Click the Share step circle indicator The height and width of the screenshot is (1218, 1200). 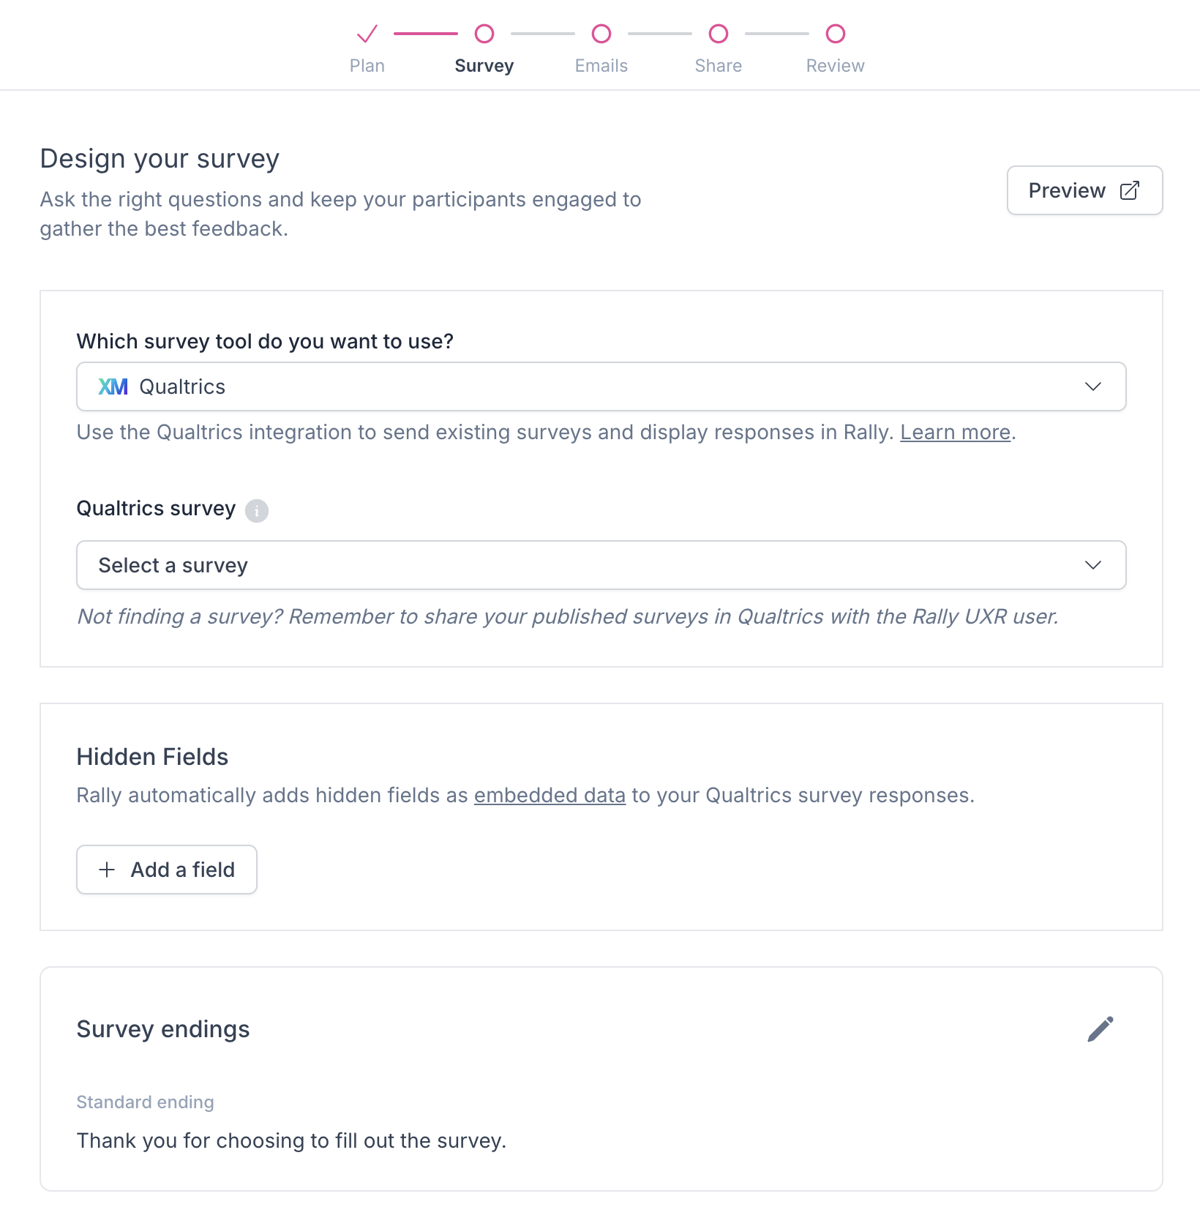pyautogui.click(x=719, y=34)
